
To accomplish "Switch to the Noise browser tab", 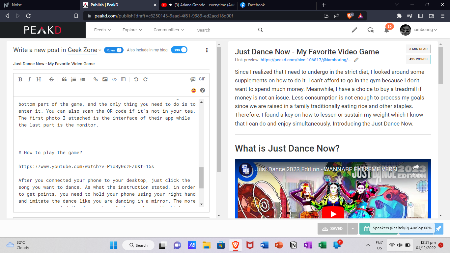I will (x=40, y=5).
